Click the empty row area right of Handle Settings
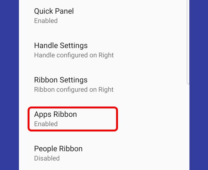This screenshot has height=170, width=208. (x=150, y=50)
